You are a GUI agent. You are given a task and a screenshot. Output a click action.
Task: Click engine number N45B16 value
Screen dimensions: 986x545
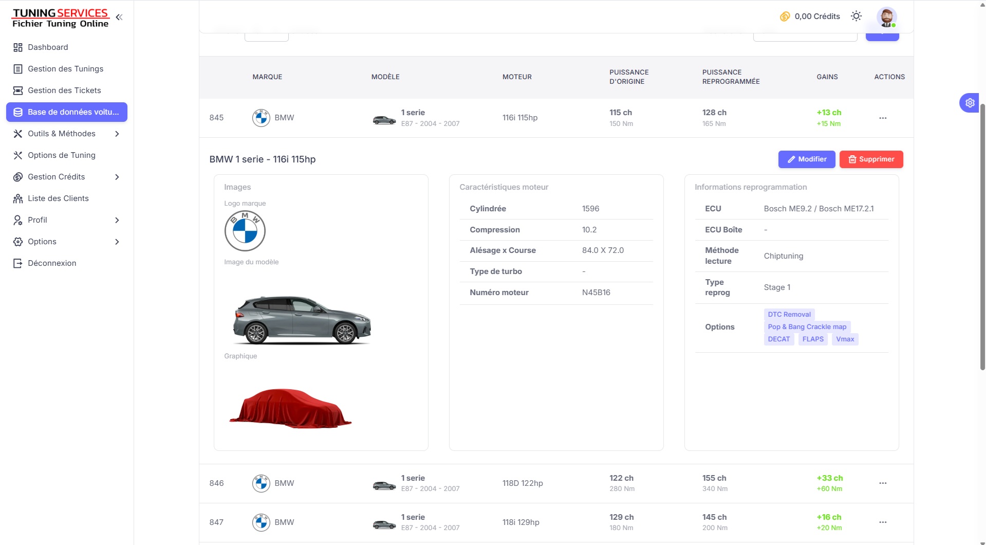pos(596,293)
